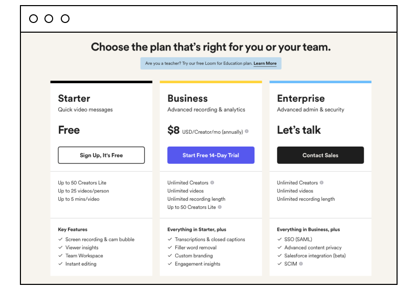Click the checkmark next to SSO (SAML)
The image size is (418, 290).
point(280,239)
